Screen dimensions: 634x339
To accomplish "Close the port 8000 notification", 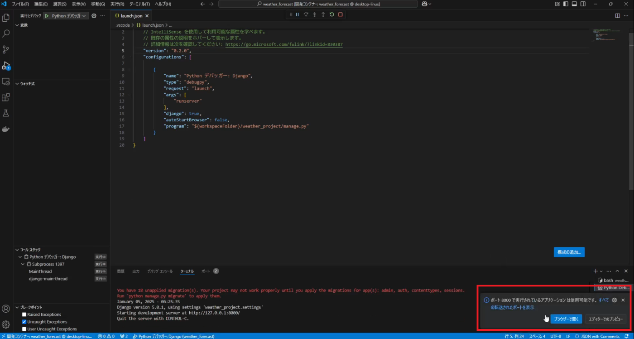I will click(x=623, y=300).
